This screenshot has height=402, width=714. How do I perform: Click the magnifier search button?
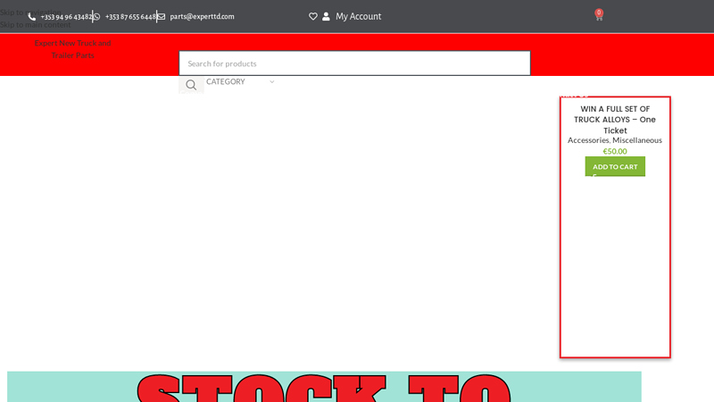[191, 85]
